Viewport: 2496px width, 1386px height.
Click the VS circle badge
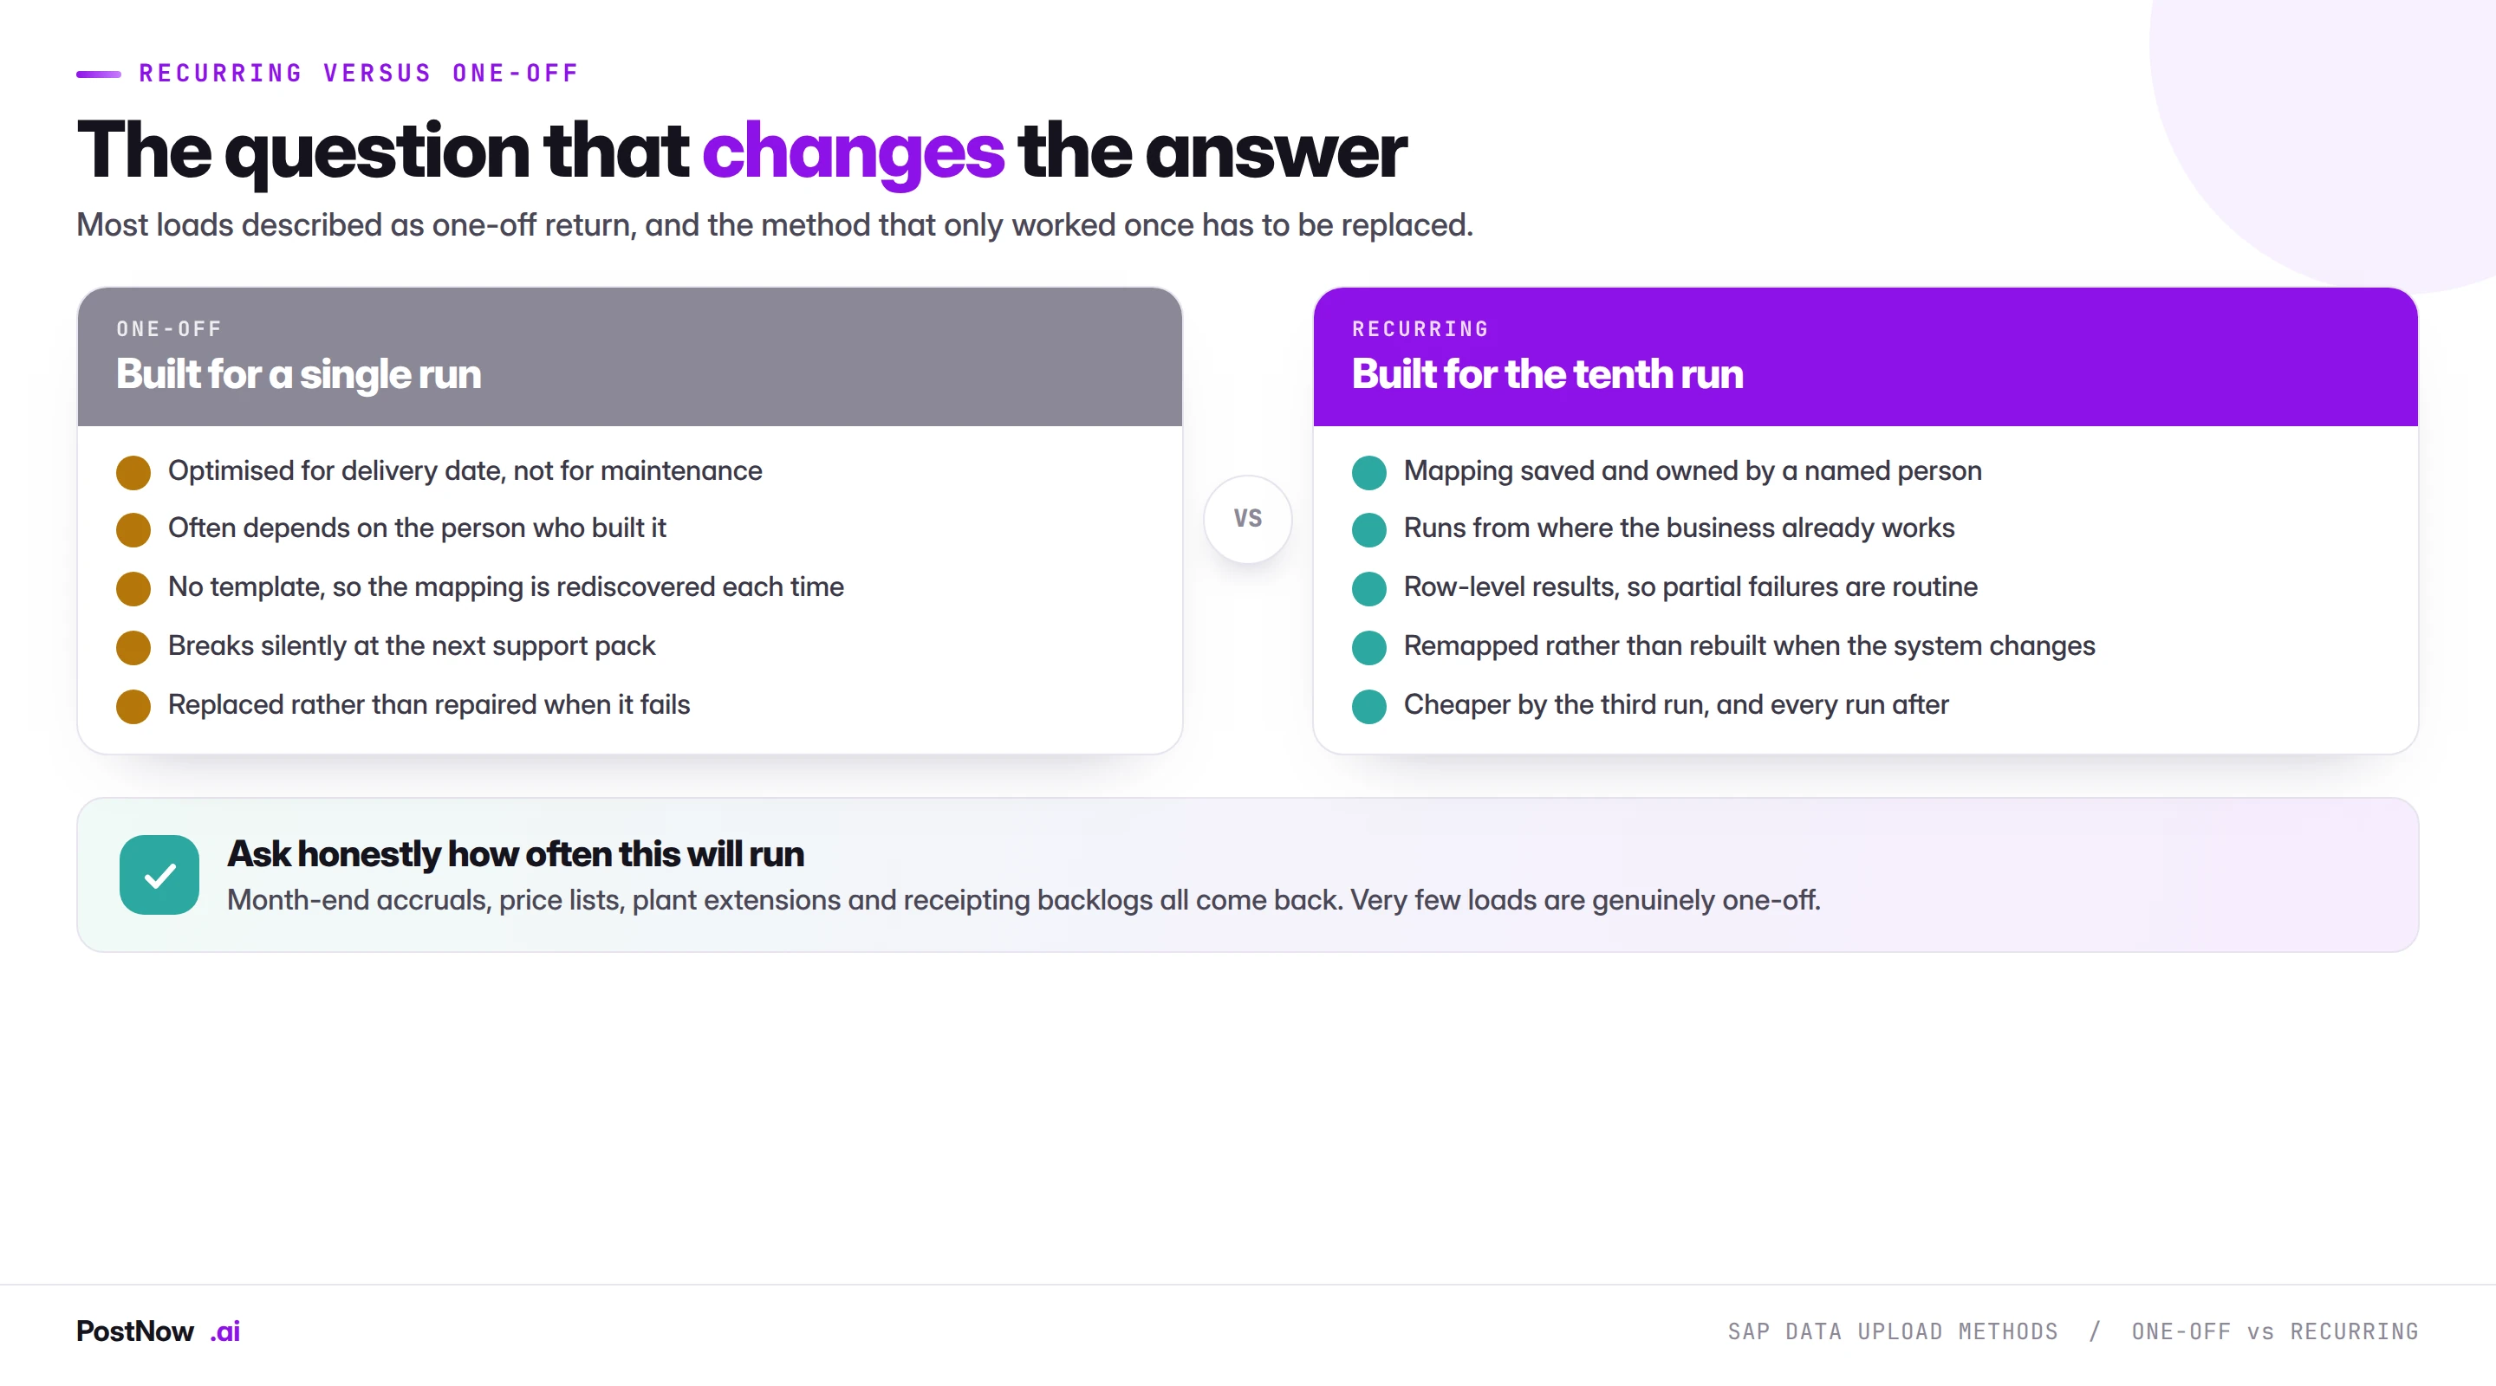[1248, 518]
